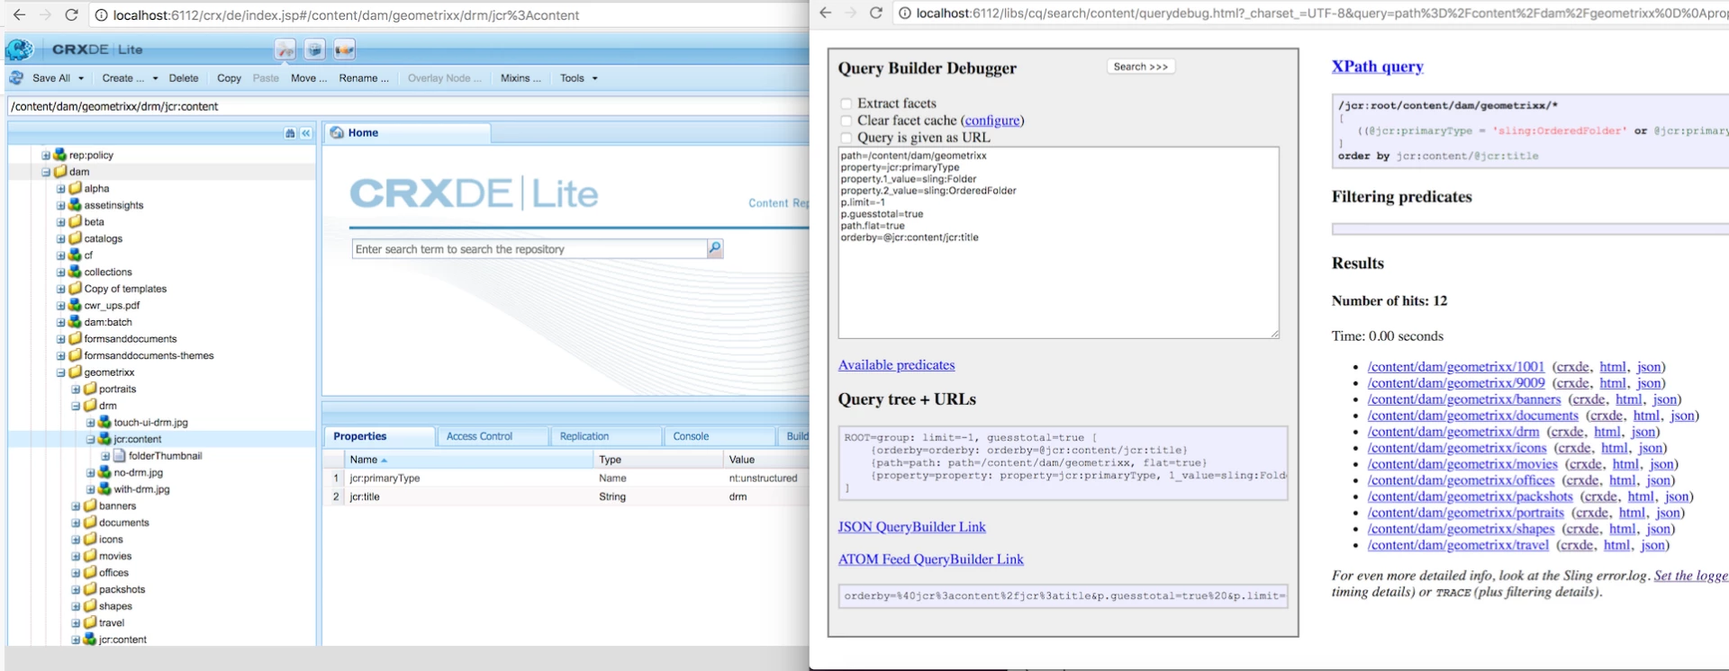Open the Available predicates link

pos(896,365)
